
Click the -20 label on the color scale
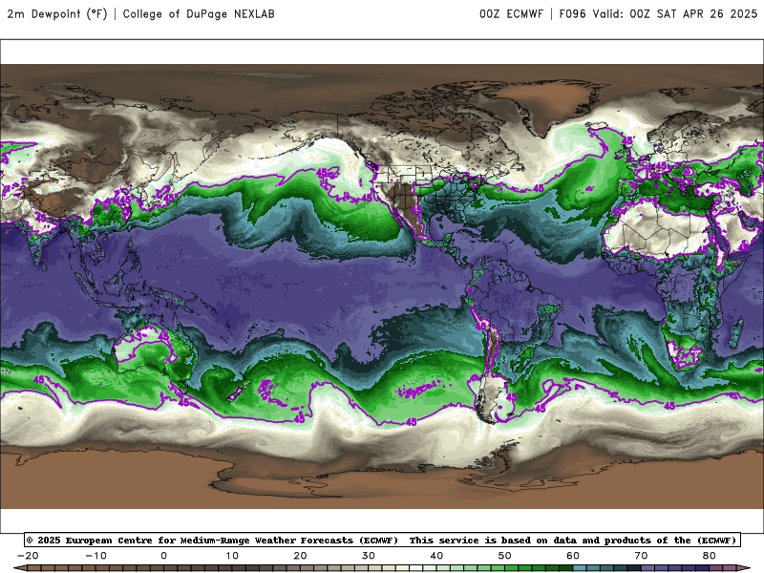pos(28,556)
